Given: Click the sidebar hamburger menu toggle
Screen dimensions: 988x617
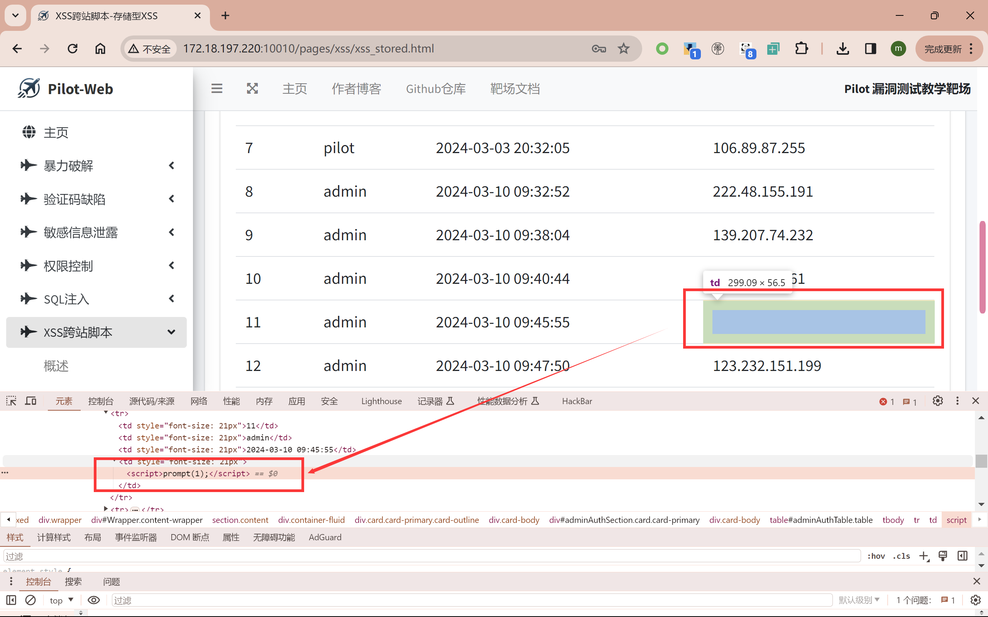Looking at the screenshot, I should pos(217,88).
